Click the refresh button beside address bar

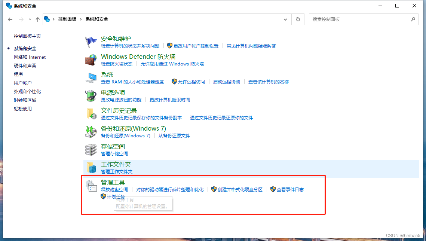pyautogui.click(x=298, y=19)
